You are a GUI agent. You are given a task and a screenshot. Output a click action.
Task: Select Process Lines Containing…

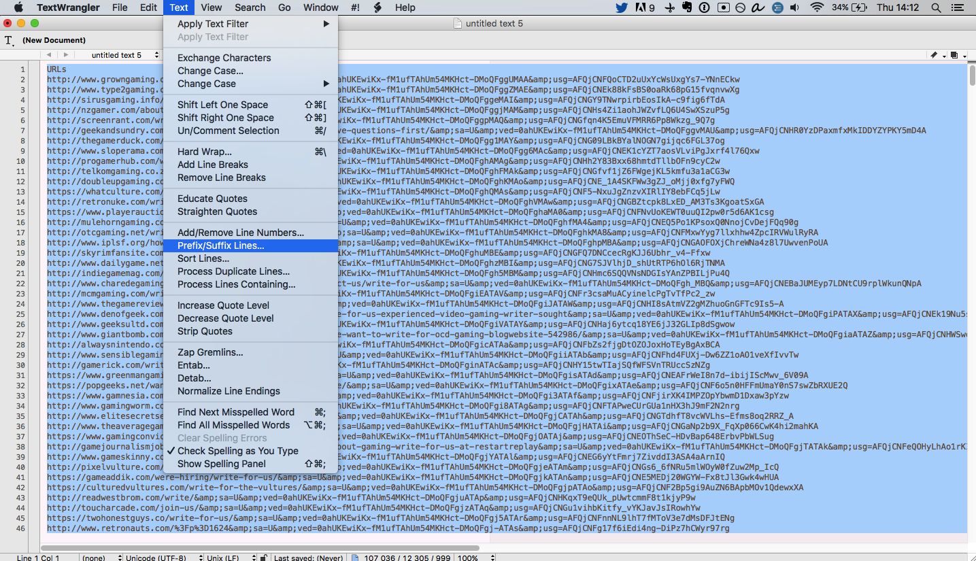tap(250, 284)
